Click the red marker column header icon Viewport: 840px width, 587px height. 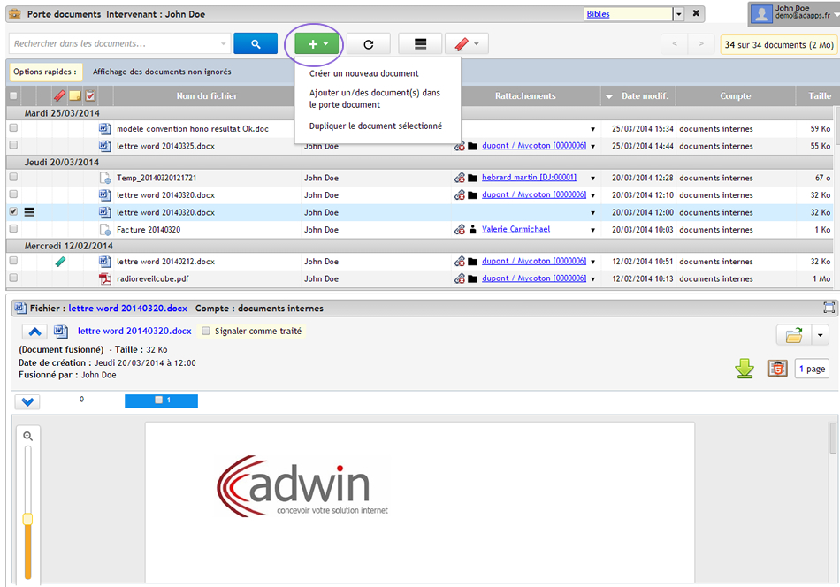tap(59, 95)
